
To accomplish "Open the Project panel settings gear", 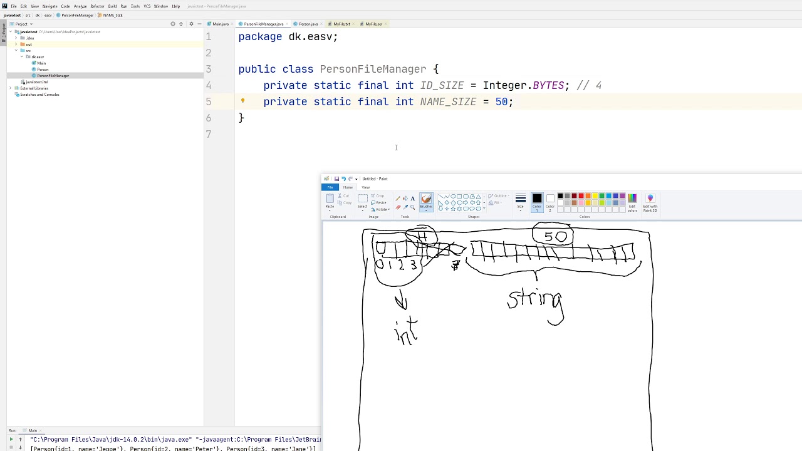I will coord(191,24).
